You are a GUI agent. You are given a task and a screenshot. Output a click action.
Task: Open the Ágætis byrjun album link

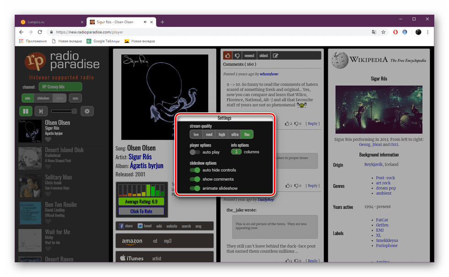(147, 166)
